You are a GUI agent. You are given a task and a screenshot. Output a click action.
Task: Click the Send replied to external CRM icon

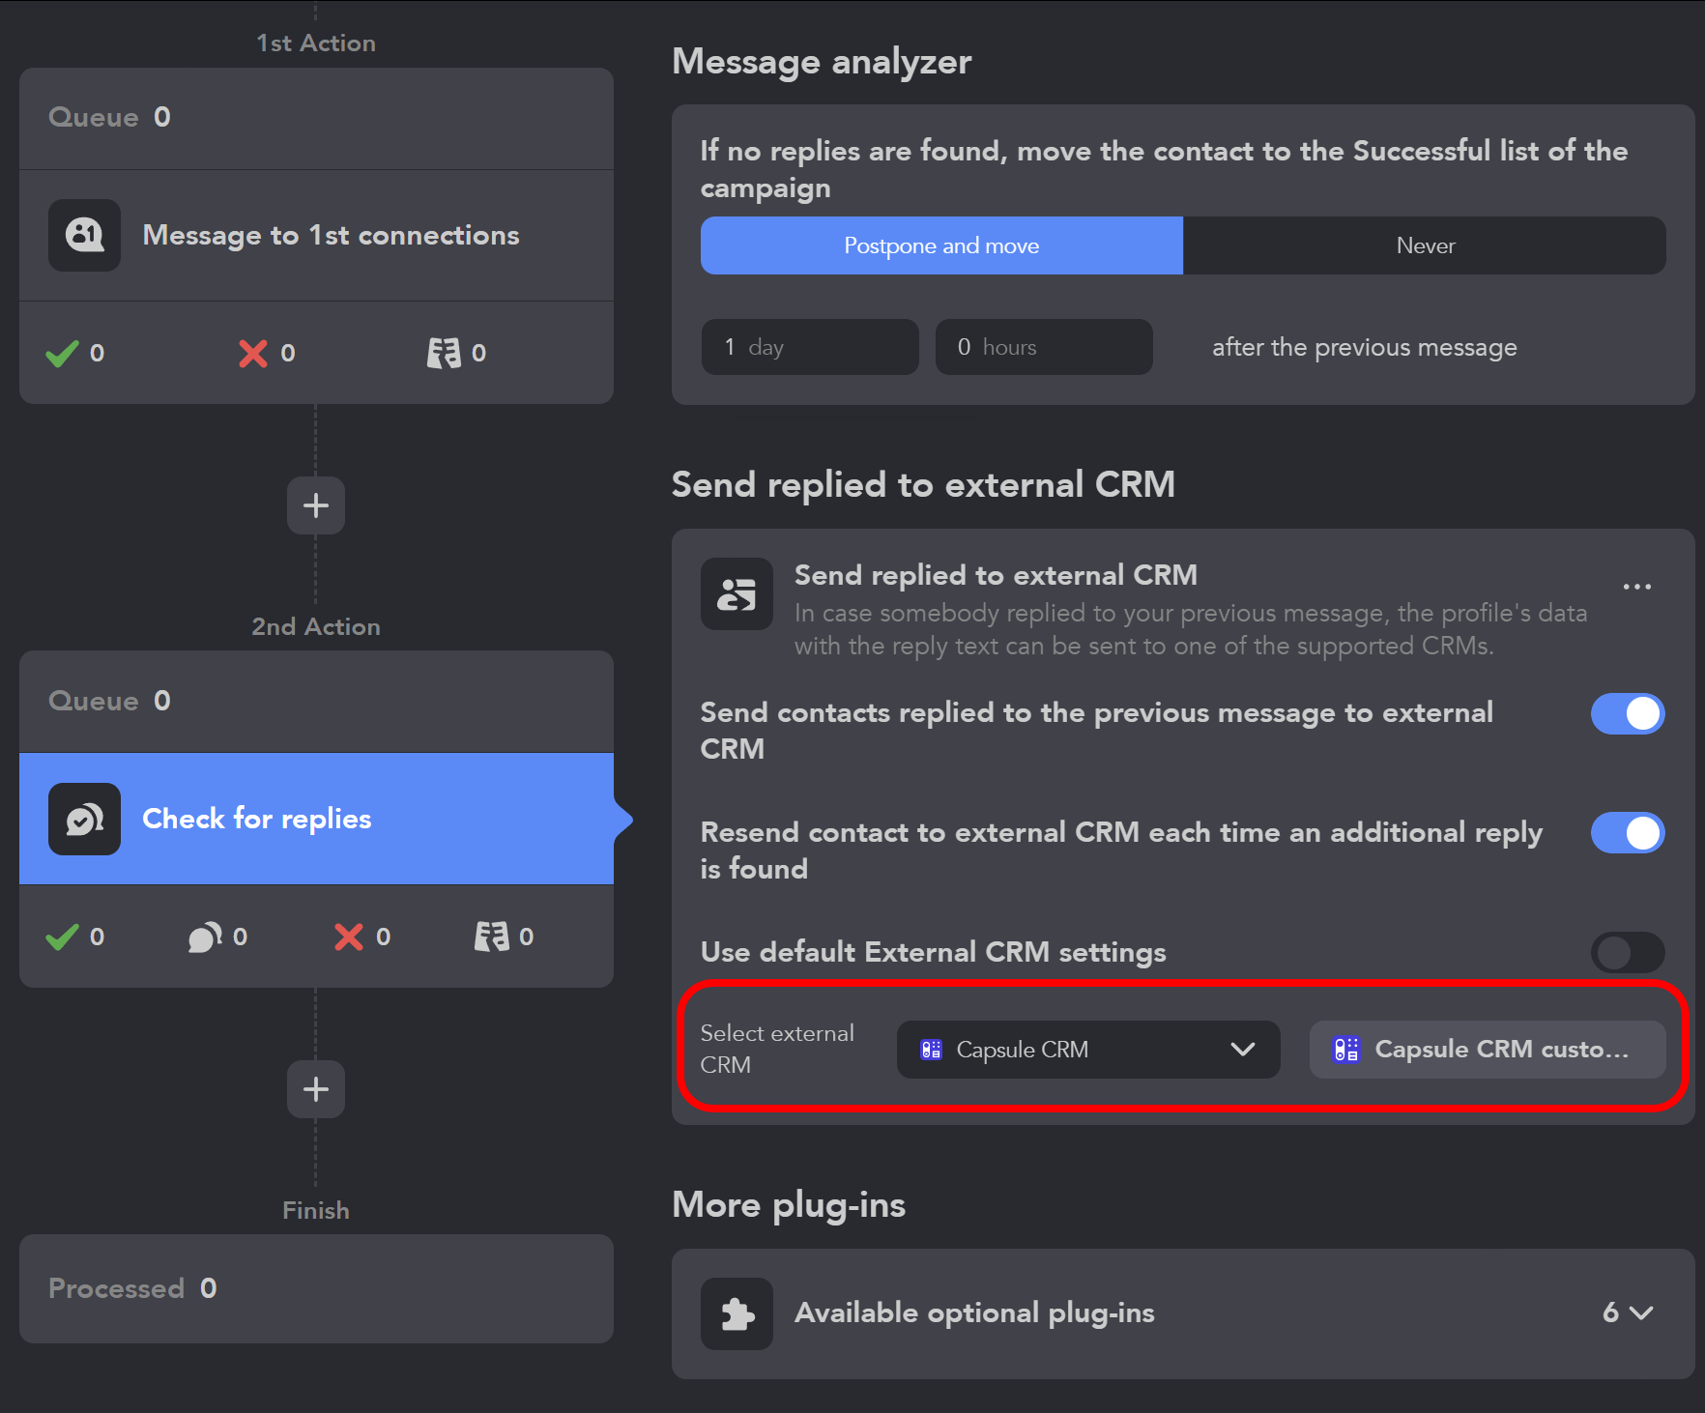(x=737, y=593)
